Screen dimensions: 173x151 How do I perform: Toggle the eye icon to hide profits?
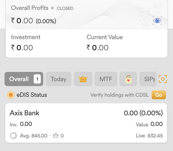click(157, 21)
